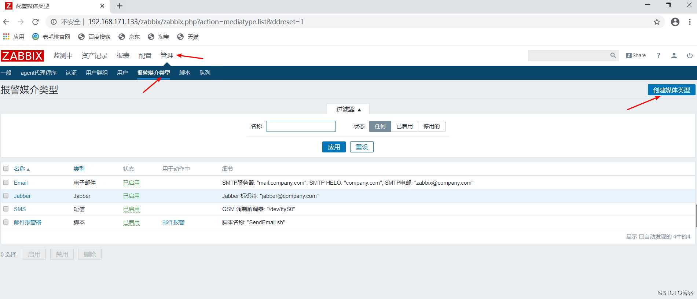Switch to 报警媒介类型 submenu
697x299 pixels.
[154, 73]
